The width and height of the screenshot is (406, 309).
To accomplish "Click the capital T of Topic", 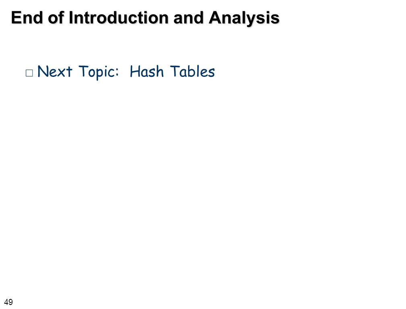I will 83,71.
